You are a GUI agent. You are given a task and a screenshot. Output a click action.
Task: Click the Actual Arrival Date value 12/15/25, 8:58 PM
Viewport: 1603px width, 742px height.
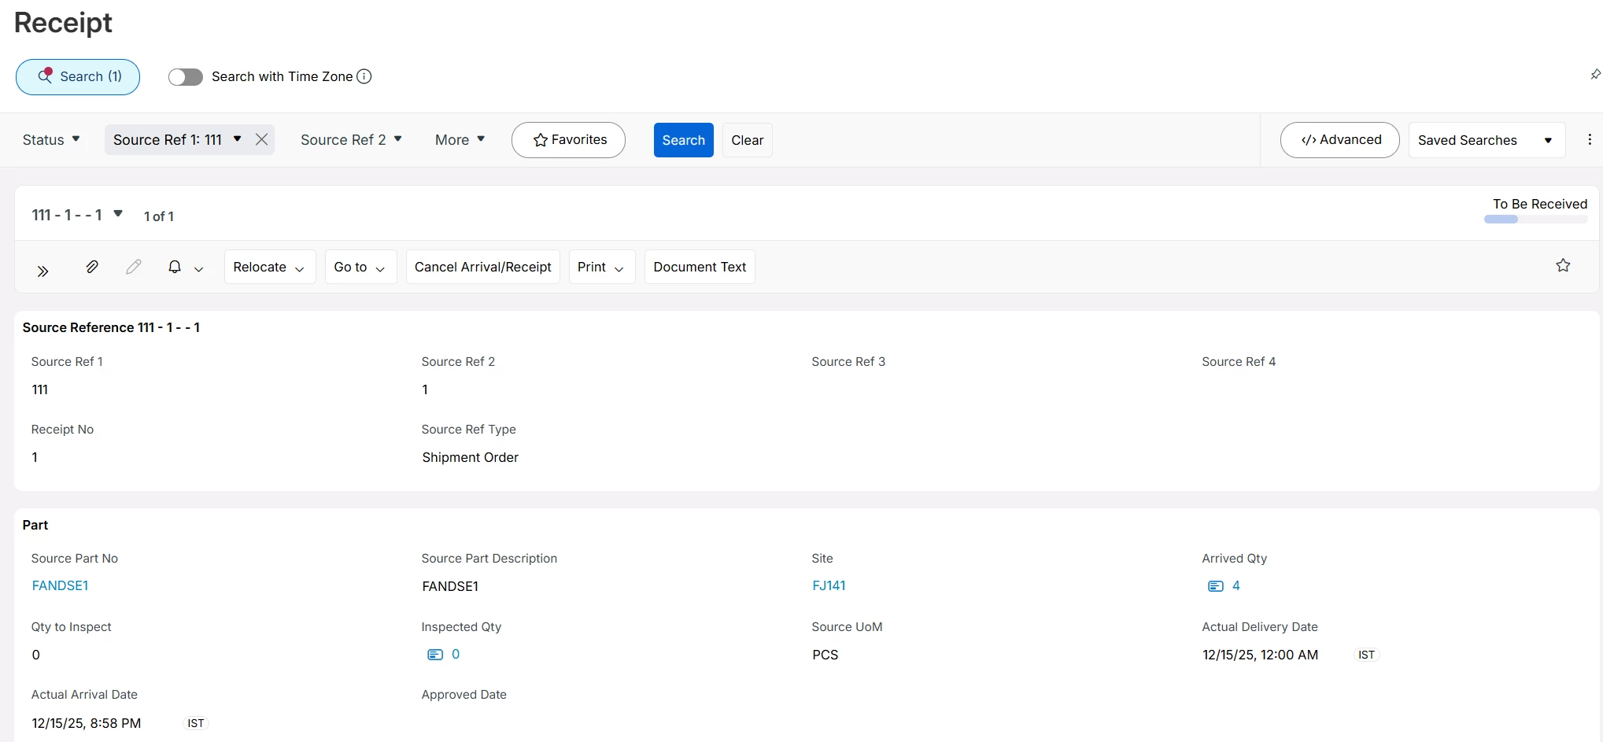pyautogui.click(x=87, y=723)
